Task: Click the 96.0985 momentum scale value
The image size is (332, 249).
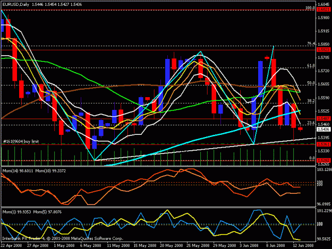Action: pyautogui.click(x=324, y=204)
